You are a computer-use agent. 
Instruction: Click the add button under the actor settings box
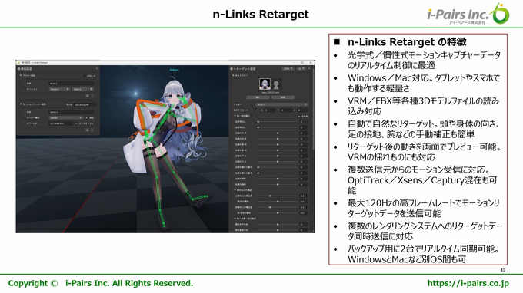(88, 96)
